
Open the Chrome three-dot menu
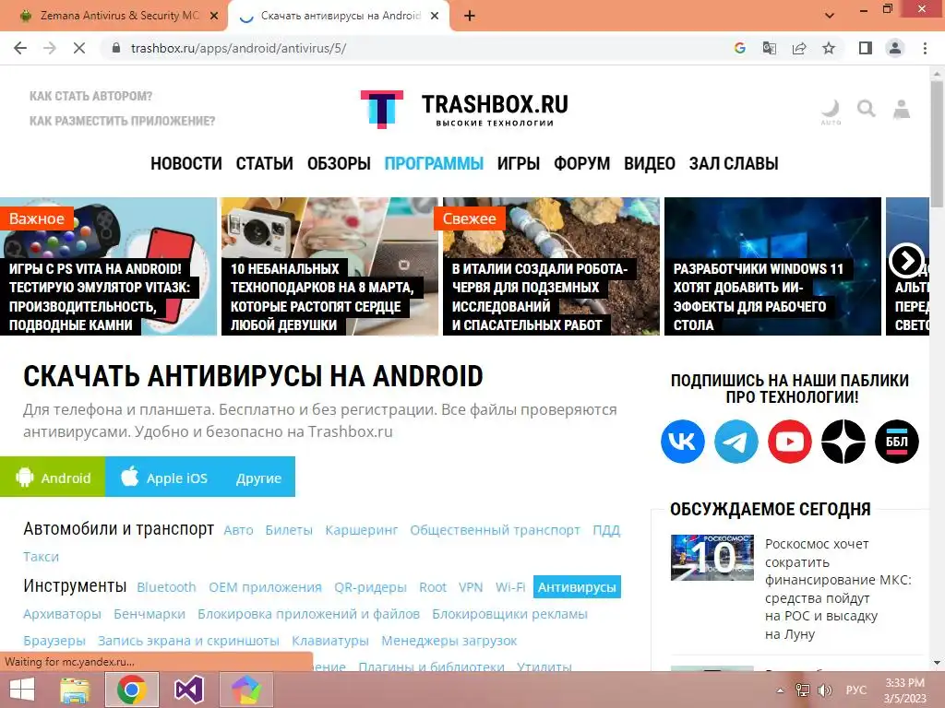click(x=925, y=48)
